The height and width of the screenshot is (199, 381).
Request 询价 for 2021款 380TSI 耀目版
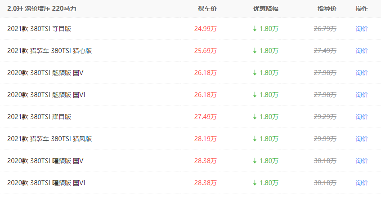(x=362, y=117)
